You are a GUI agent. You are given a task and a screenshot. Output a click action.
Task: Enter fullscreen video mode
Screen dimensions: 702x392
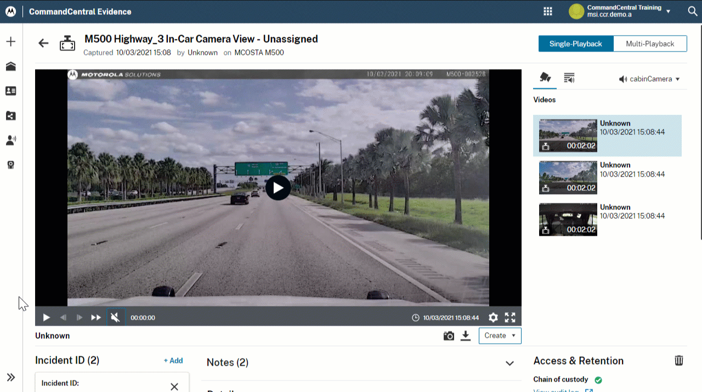[x=510, y=317]
